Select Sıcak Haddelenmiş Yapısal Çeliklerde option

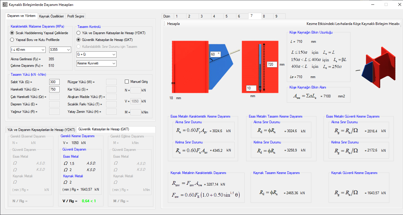click(39, 33)
